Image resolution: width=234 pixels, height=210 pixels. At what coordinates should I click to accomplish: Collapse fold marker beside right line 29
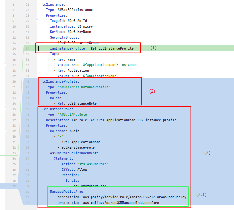pyautogui.click(x=37, y=21)
